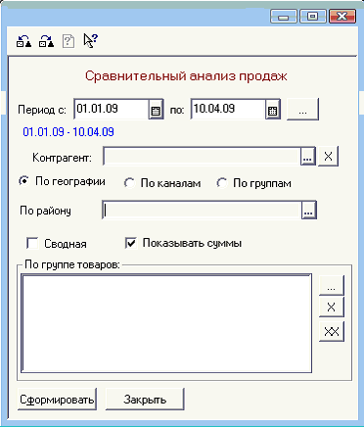Clear all product groups with XX button
This screenshot has width=364, height=427.
coord(331,332)
